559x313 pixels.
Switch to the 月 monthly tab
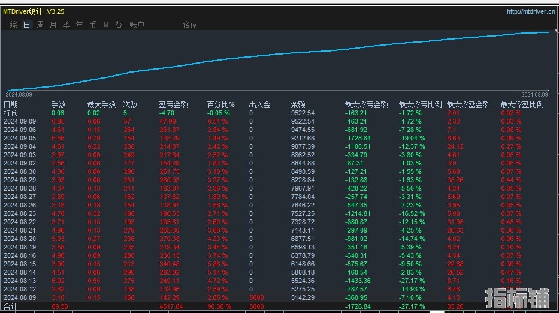(53, 25)
